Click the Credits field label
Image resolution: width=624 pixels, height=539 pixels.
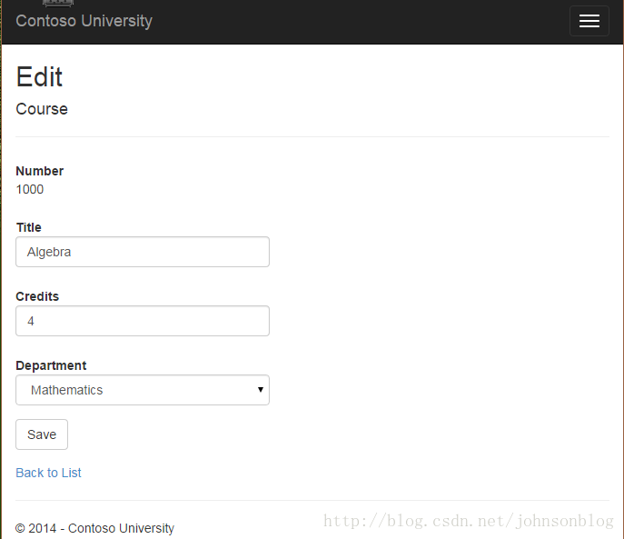37,296
